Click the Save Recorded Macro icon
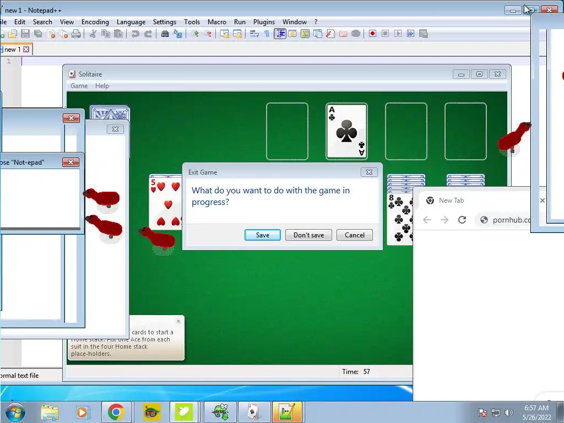Viewport: 564px width, 423px height. point(424,34)
